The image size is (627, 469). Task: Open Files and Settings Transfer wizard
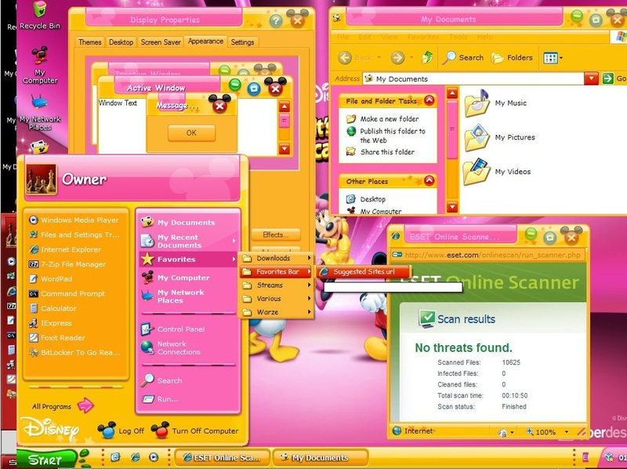point(74,234)
